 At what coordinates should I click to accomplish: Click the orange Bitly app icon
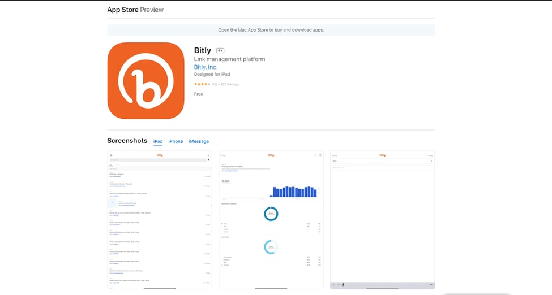(146, 81)
